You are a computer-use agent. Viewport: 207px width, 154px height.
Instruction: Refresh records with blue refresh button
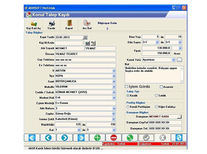(179, 138)
